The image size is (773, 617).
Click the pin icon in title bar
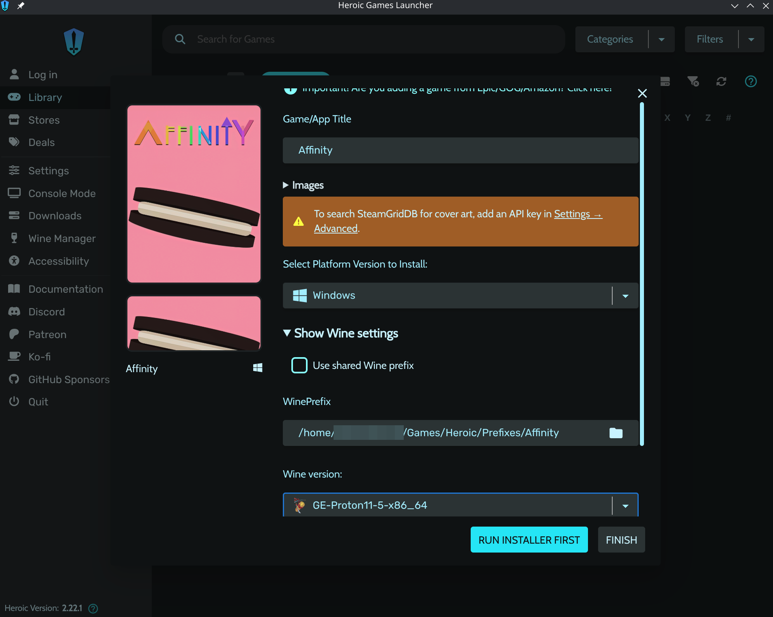tap(21, 6)
